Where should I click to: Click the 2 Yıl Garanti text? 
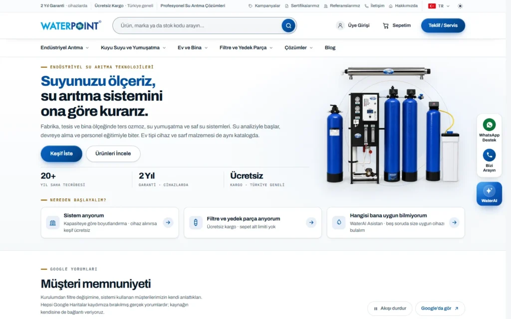point(52,6)
